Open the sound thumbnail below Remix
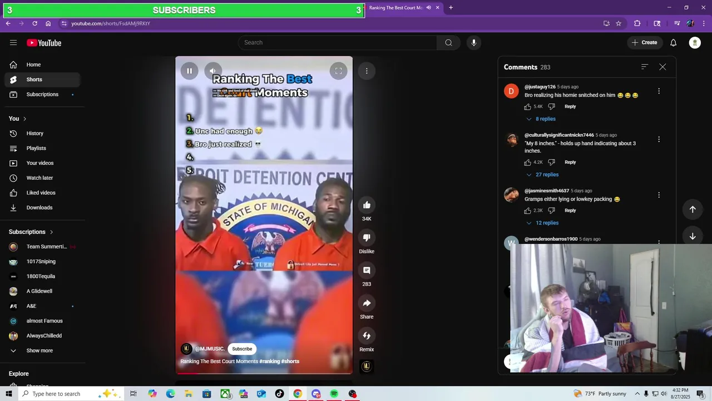The image size is (712, 401). (x=366, y=366)
